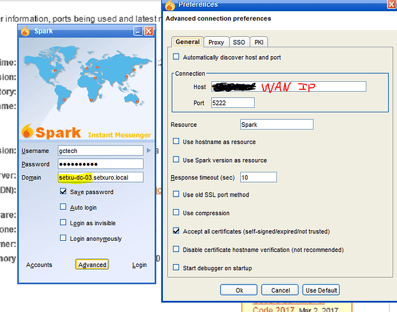Image resolution: width=397 pixels, height=312 pixels.
Task: Click the Login button
Action: [x=139, y=265]
